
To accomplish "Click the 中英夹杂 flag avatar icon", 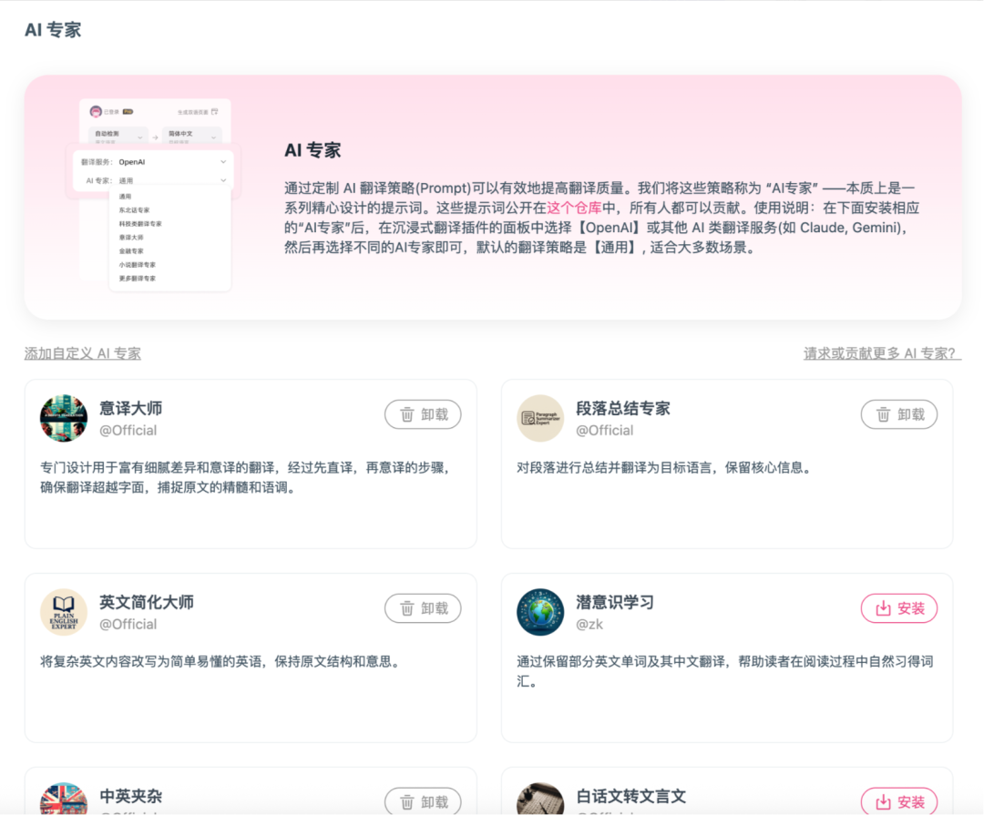I will (64, 798).
